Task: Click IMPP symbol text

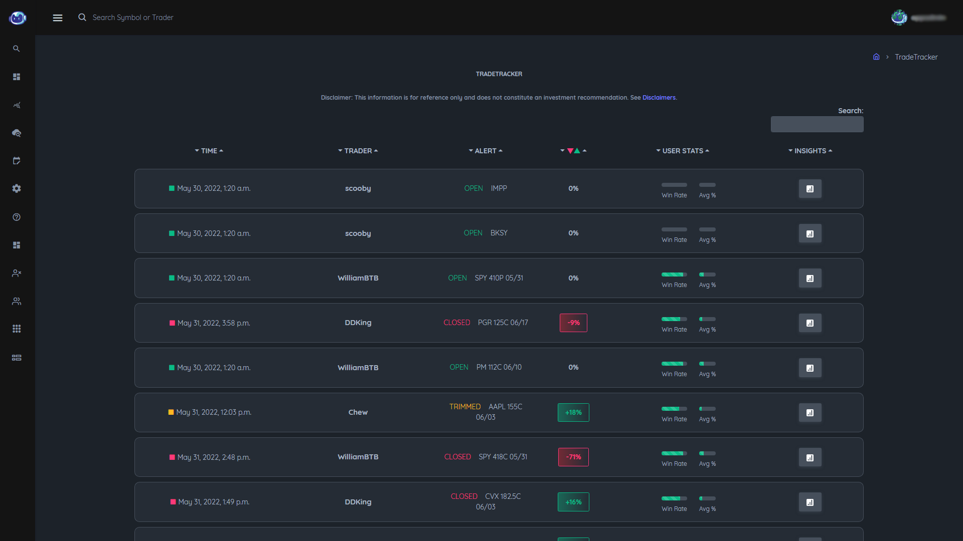Action: (499, 188)
